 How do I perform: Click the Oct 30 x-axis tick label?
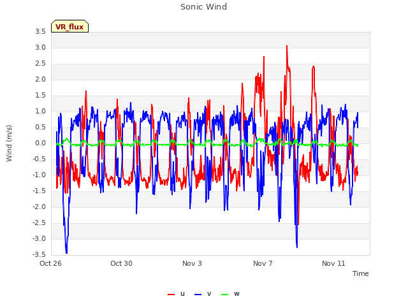point(121,263)
